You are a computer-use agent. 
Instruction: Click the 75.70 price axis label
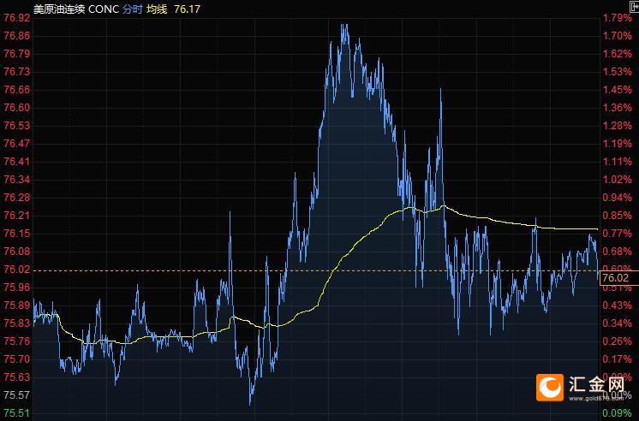click(17, 359)
